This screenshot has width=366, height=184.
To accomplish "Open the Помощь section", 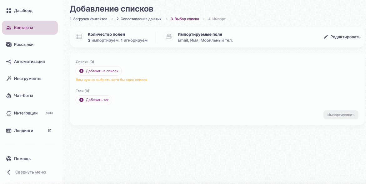I will point(8,158).
